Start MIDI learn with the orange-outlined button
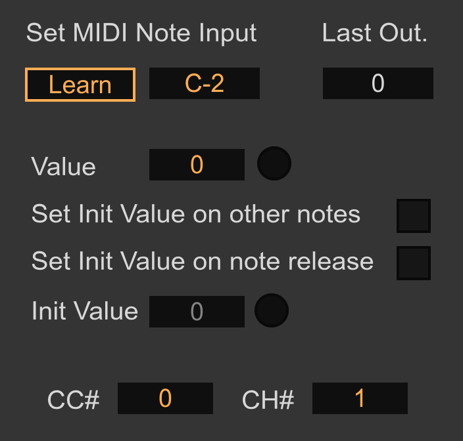 tap(80, 85)
